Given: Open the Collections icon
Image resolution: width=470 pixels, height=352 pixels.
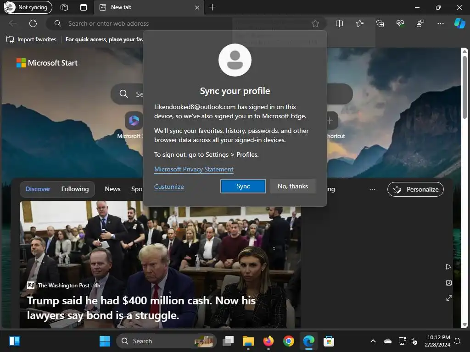Looking at the screenshot, I should click(380, 23).
